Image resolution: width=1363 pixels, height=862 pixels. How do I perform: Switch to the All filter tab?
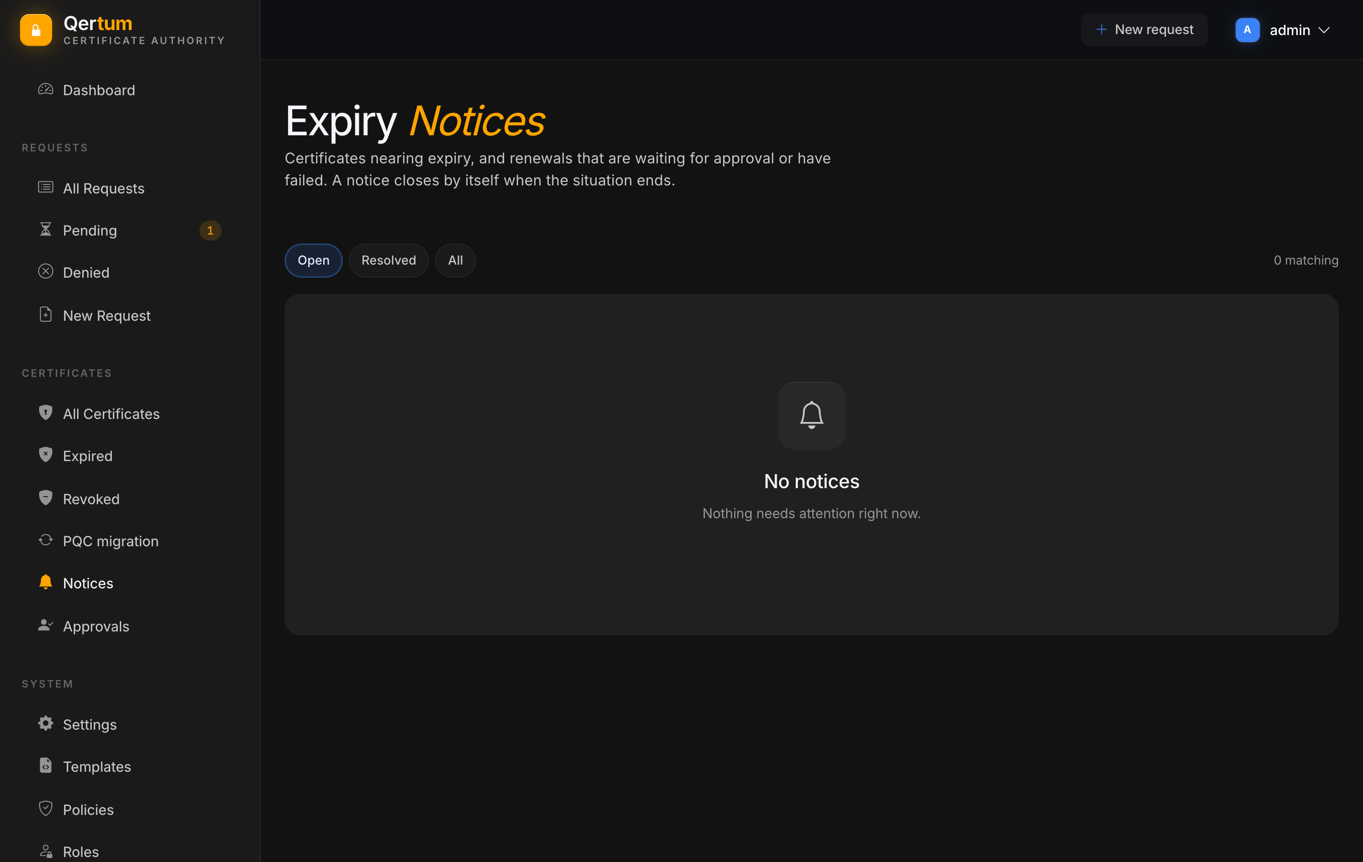click(x=455, y=261)
